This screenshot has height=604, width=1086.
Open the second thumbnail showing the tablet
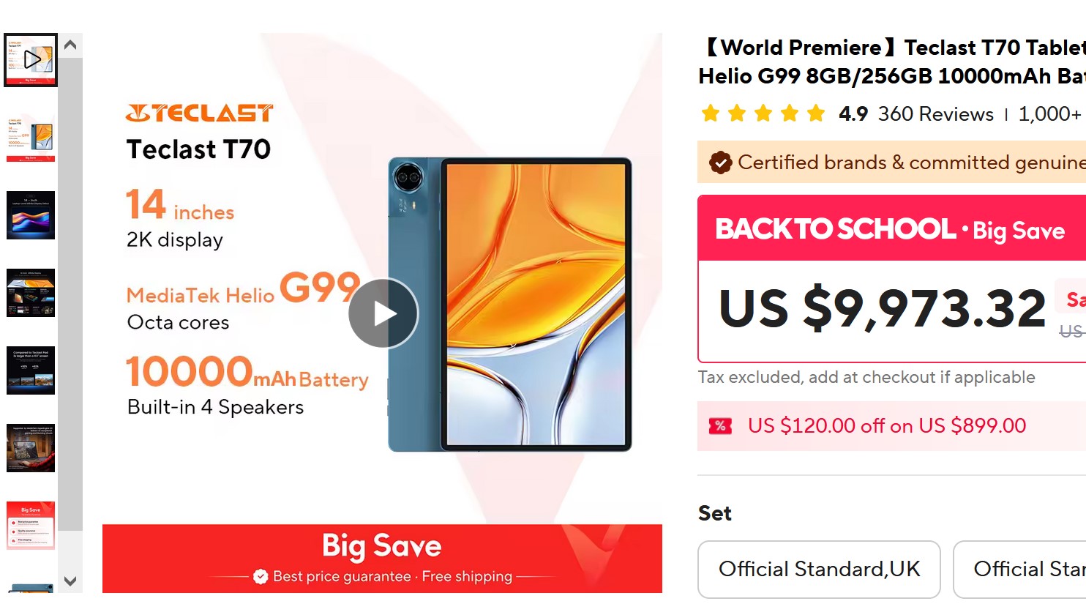click(x=31, y=138)
